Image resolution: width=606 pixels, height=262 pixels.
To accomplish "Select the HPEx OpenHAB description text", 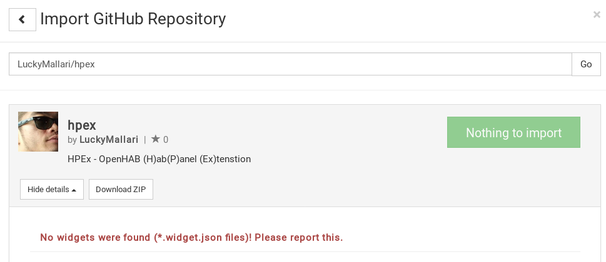I will (x=159, y=158).
